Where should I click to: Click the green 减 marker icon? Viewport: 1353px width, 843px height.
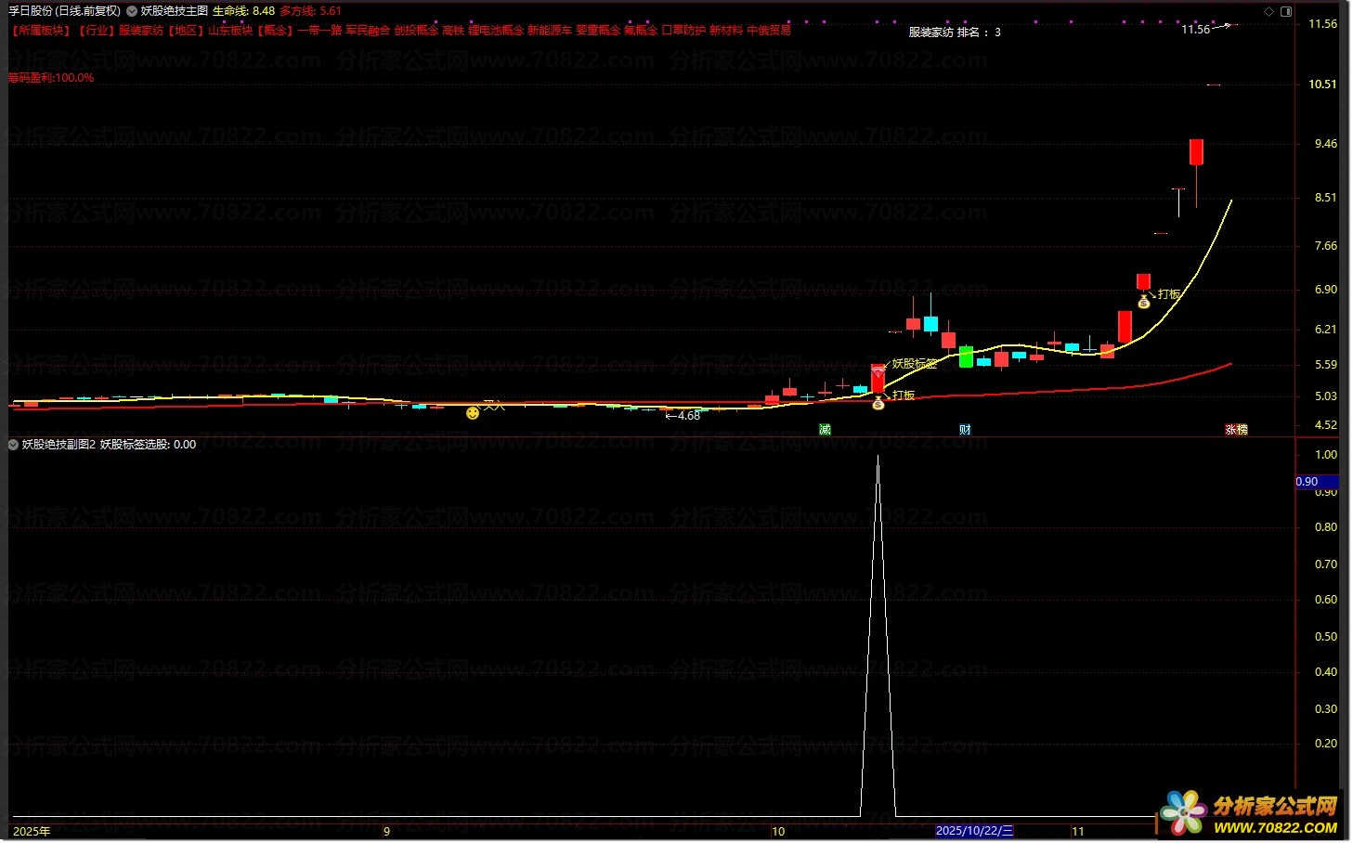point(825,429)
